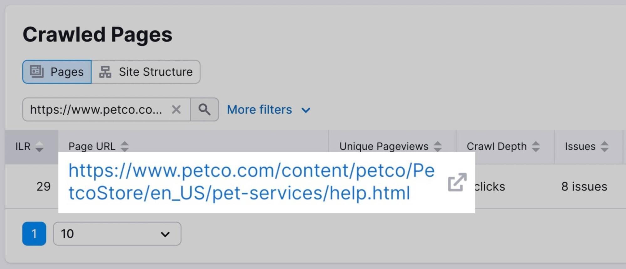The image size is (626, 269).
Task: Click the sort arrows on Crawl Depth
Action: (537, 146)
